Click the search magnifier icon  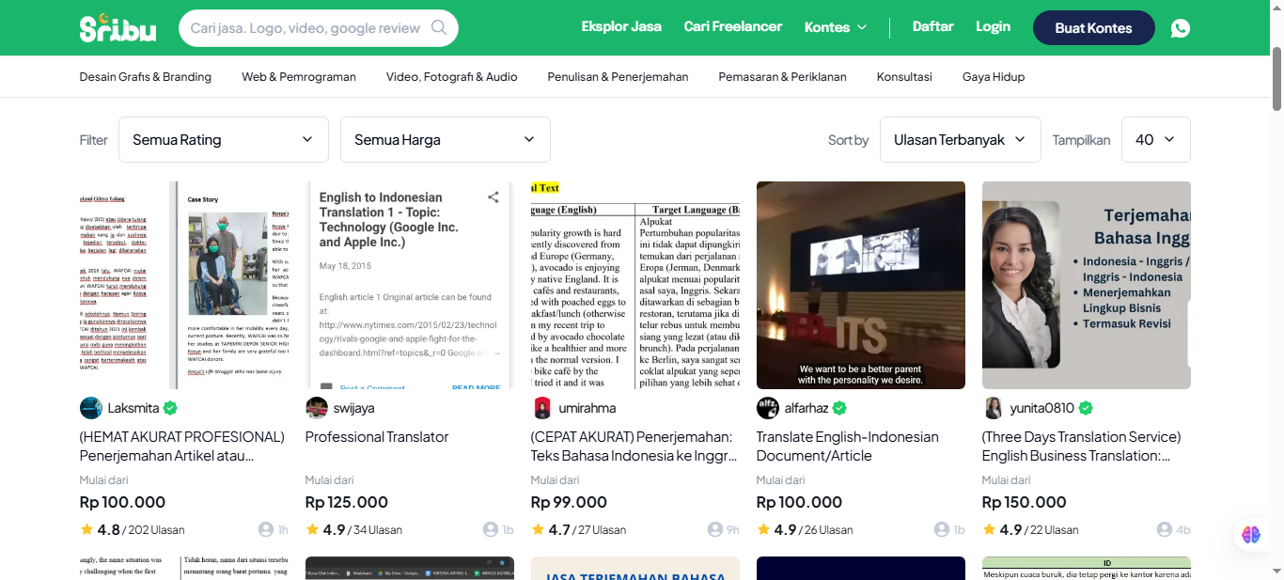pyautogui.click(x=439, y=27)
